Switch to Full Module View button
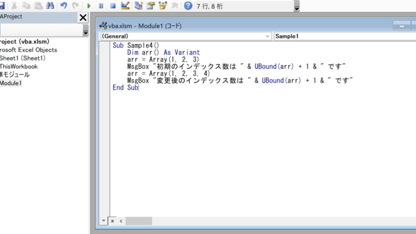 click(x=112, y=221)
